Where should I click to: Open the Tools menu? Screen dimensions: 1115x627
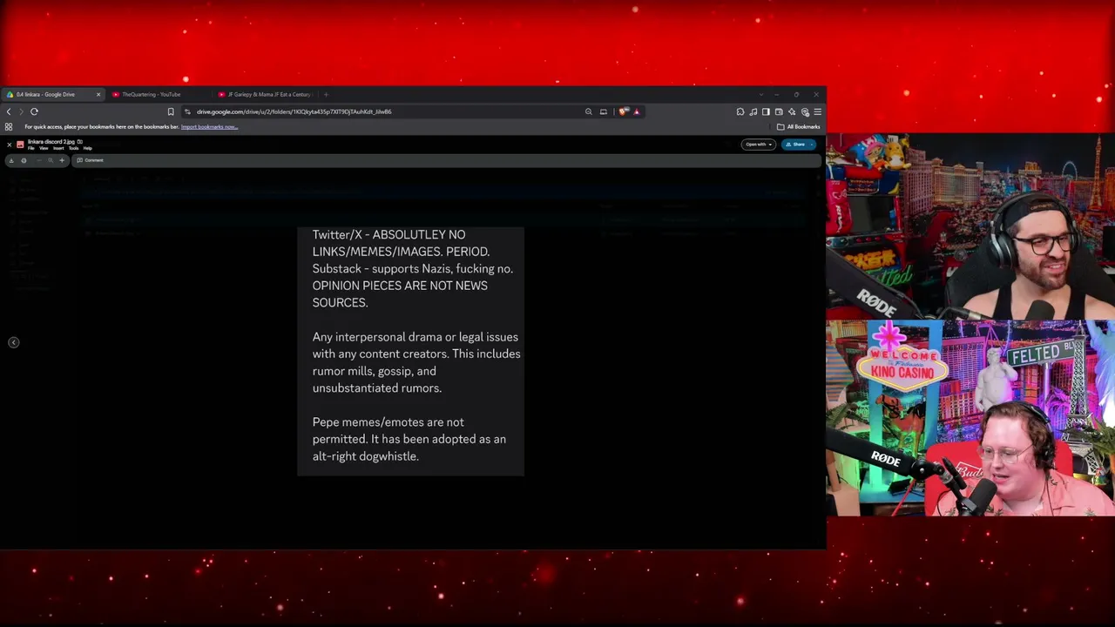[73, 149]
